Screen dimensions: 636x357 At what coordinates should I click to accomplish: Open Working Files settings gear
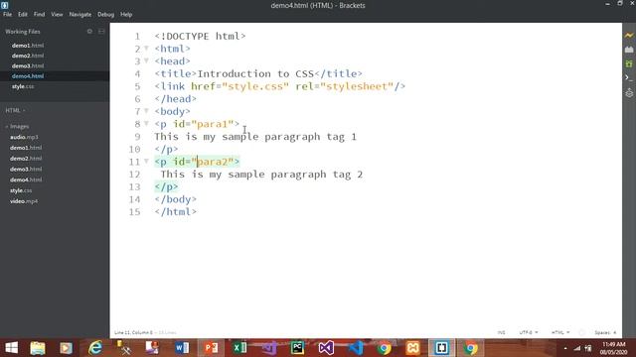pyautogui.click(x=89, y=31)
